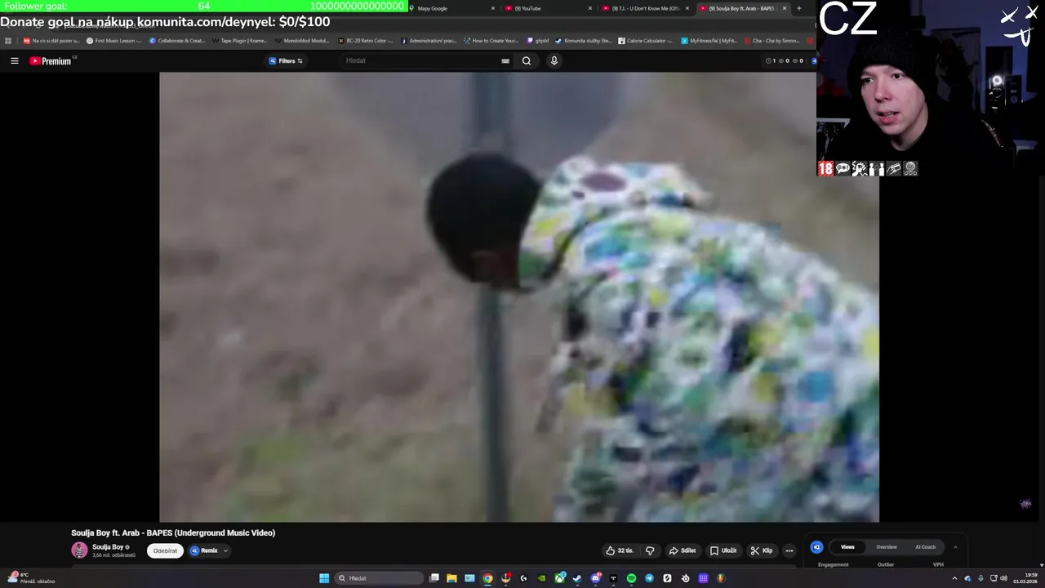
Task: Focus the YouTube Hledat search field
Action: point(420,60)
